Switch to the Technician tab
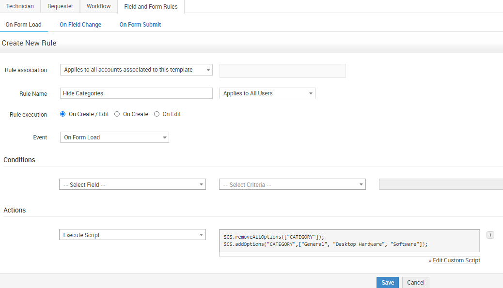 coord(20,6)
